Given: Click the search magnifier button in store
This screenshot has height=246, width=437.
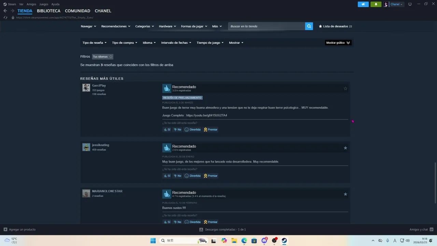Looking at the screenshot, I should point(309,26).
